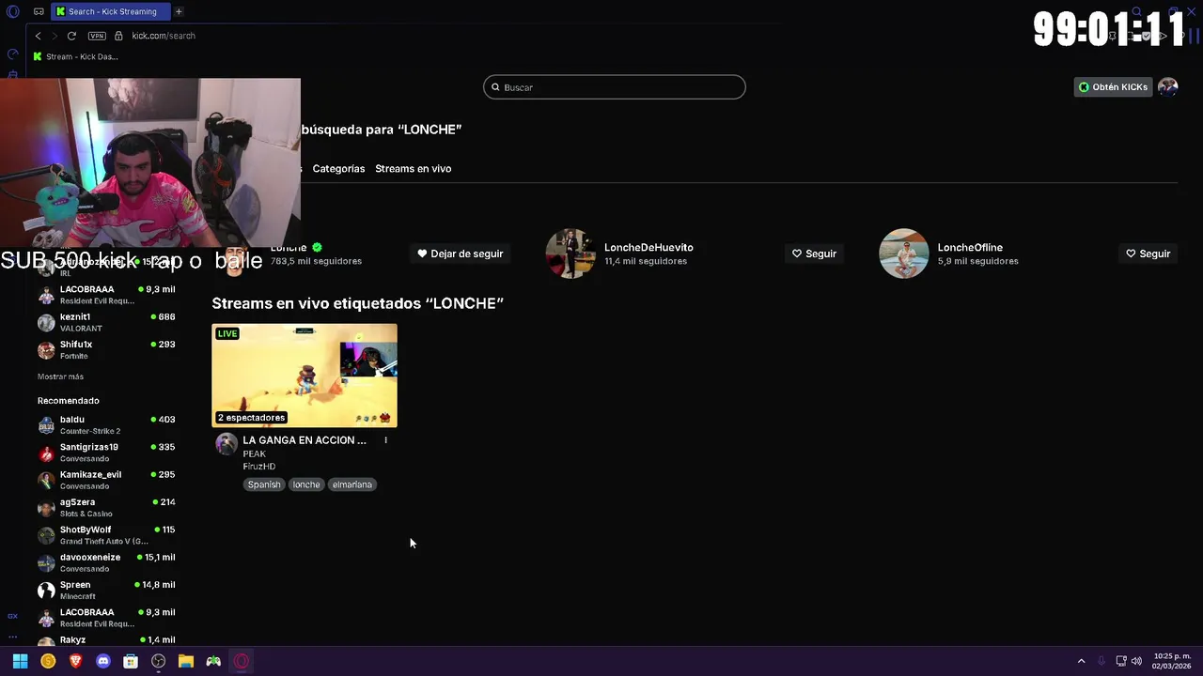Open kezniti VALORANT channel in sidebar
Image resolution: width=1203 pixels, height=676 pixels.
click(x=106, y=322)
